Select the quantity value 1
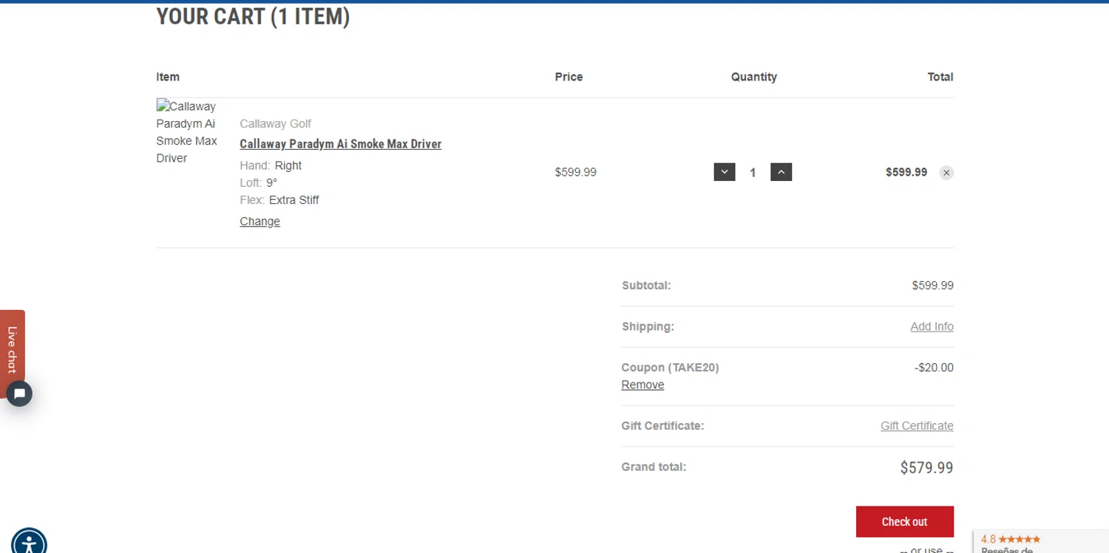The height and width of the screenshot is (553, 1109). click(753, 173)
